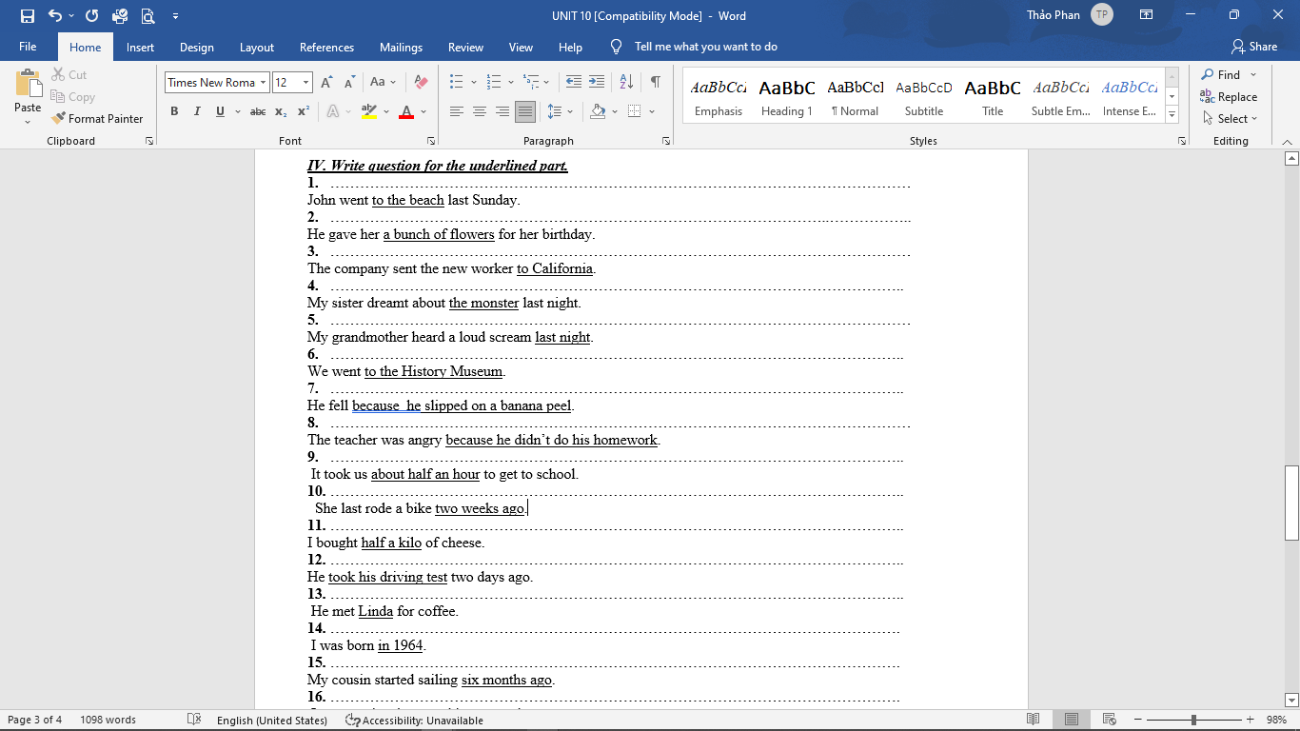Toggle Strikethrough formatting

(258, 111)
